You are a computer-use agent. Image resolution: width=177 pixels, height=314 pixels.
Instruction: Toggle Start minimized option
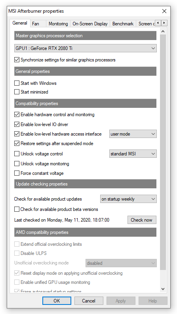click(17, 92)
